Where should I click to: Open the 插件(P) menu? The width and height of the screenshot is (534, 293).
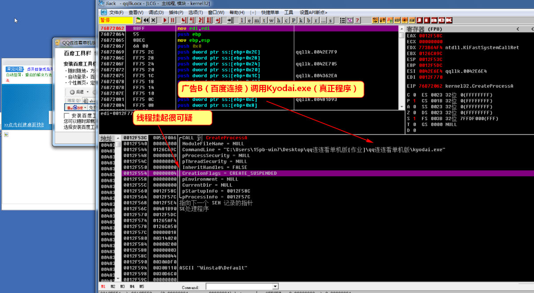point(176,12)
